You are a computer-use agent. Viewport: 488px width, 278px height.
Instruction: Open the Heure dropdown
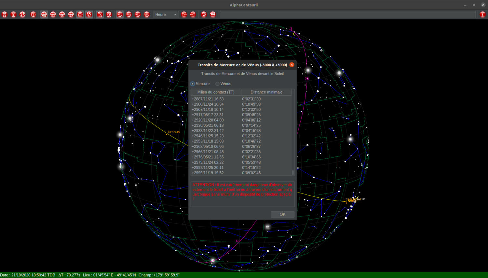(166, 14)
